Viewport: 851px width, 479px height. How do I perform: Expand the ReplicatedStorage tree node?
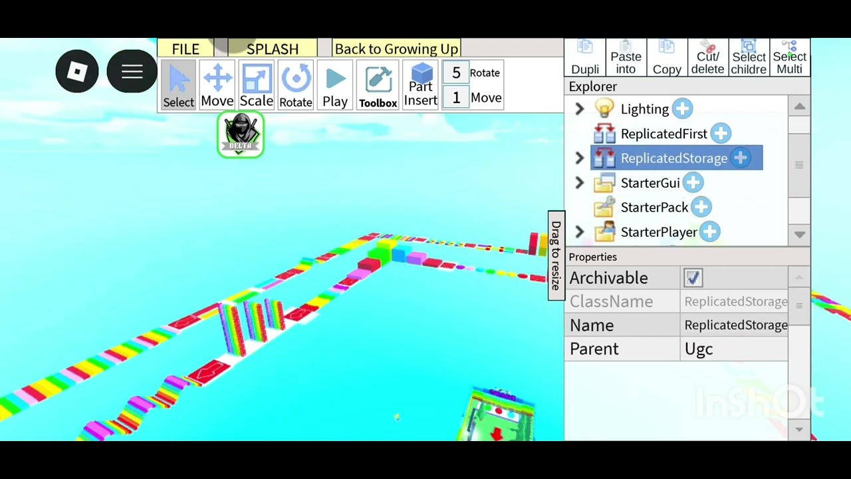pos(579,158)
